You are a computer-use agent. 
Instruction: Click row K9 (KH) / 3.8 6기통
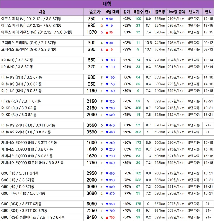click(x=107, y=67)
